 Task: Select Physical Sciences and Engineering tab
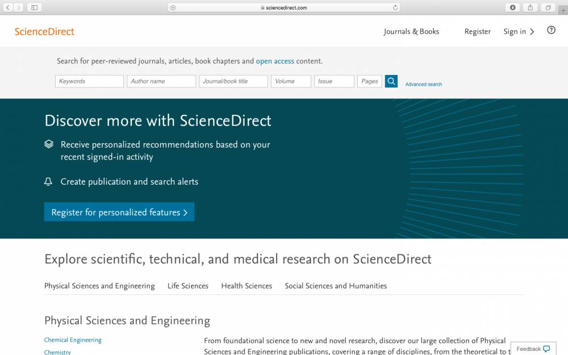click(99, 286)
